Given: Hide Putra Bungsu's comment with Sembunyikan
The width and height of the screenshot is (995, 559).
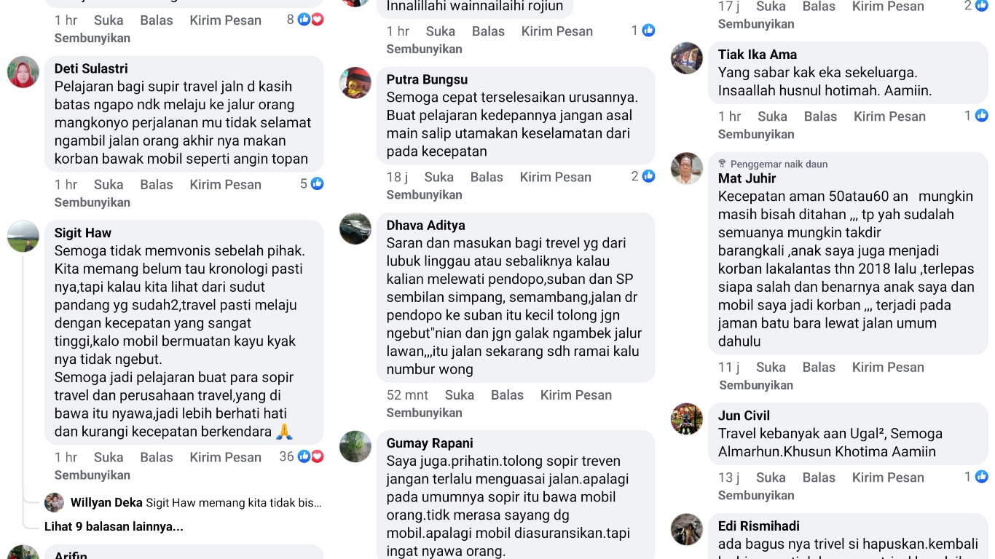Looking at the screenshot, I should point(424,194).
